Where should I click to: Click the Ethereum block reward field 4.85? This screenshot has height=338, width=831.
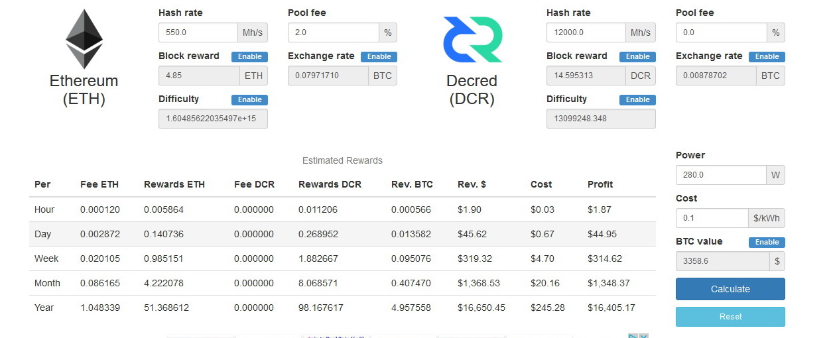[x=199, y=76]
